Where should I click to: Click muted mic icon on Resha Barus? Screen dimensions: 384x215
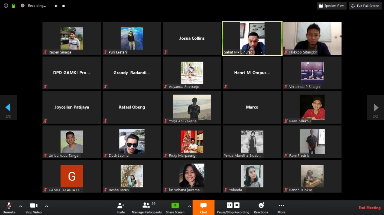point(106,190)
